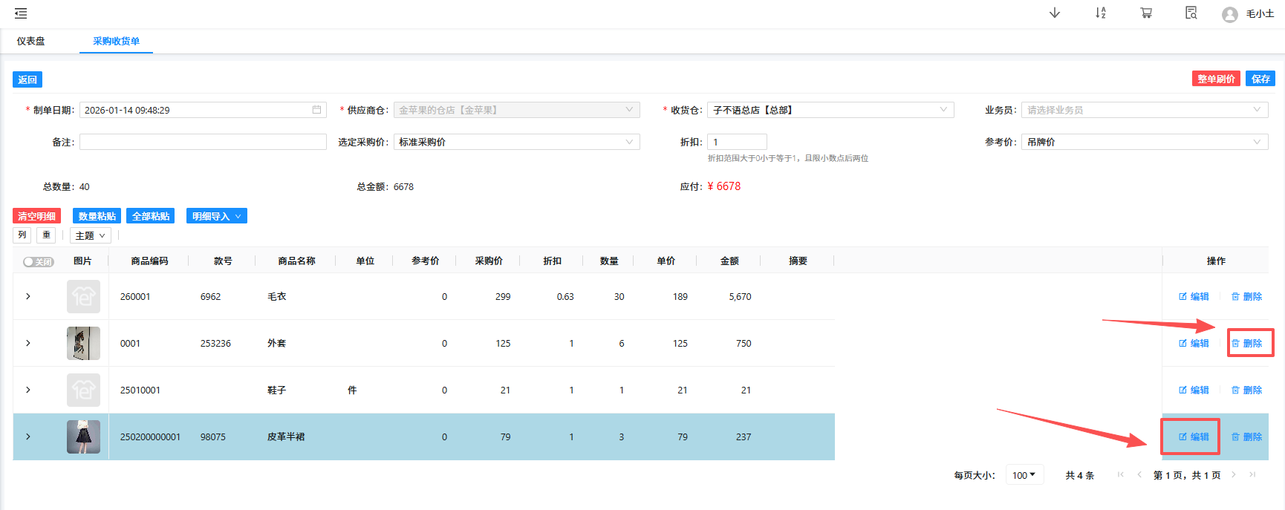Screen dimensions: 1285x510
Task: Open the 外套 product thumbnail
Action: click(83, 343)
